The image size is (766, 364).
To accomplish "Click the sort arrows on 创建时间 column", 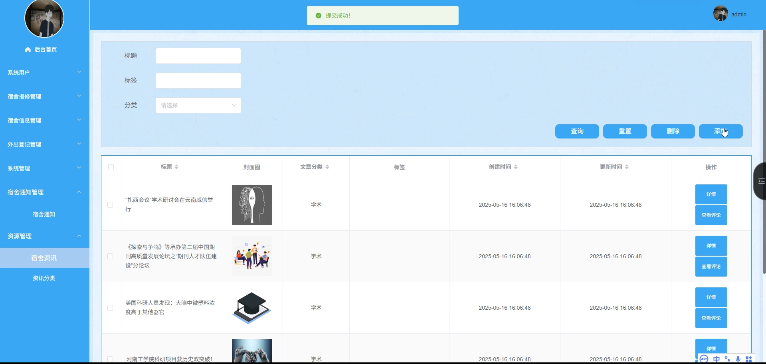I will coord(516,167).
